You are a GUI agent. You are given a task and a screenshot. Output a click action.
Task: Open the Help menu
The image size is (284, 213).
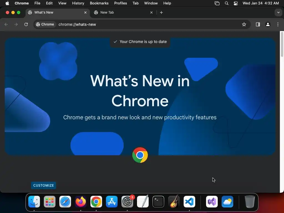point(167,3)
